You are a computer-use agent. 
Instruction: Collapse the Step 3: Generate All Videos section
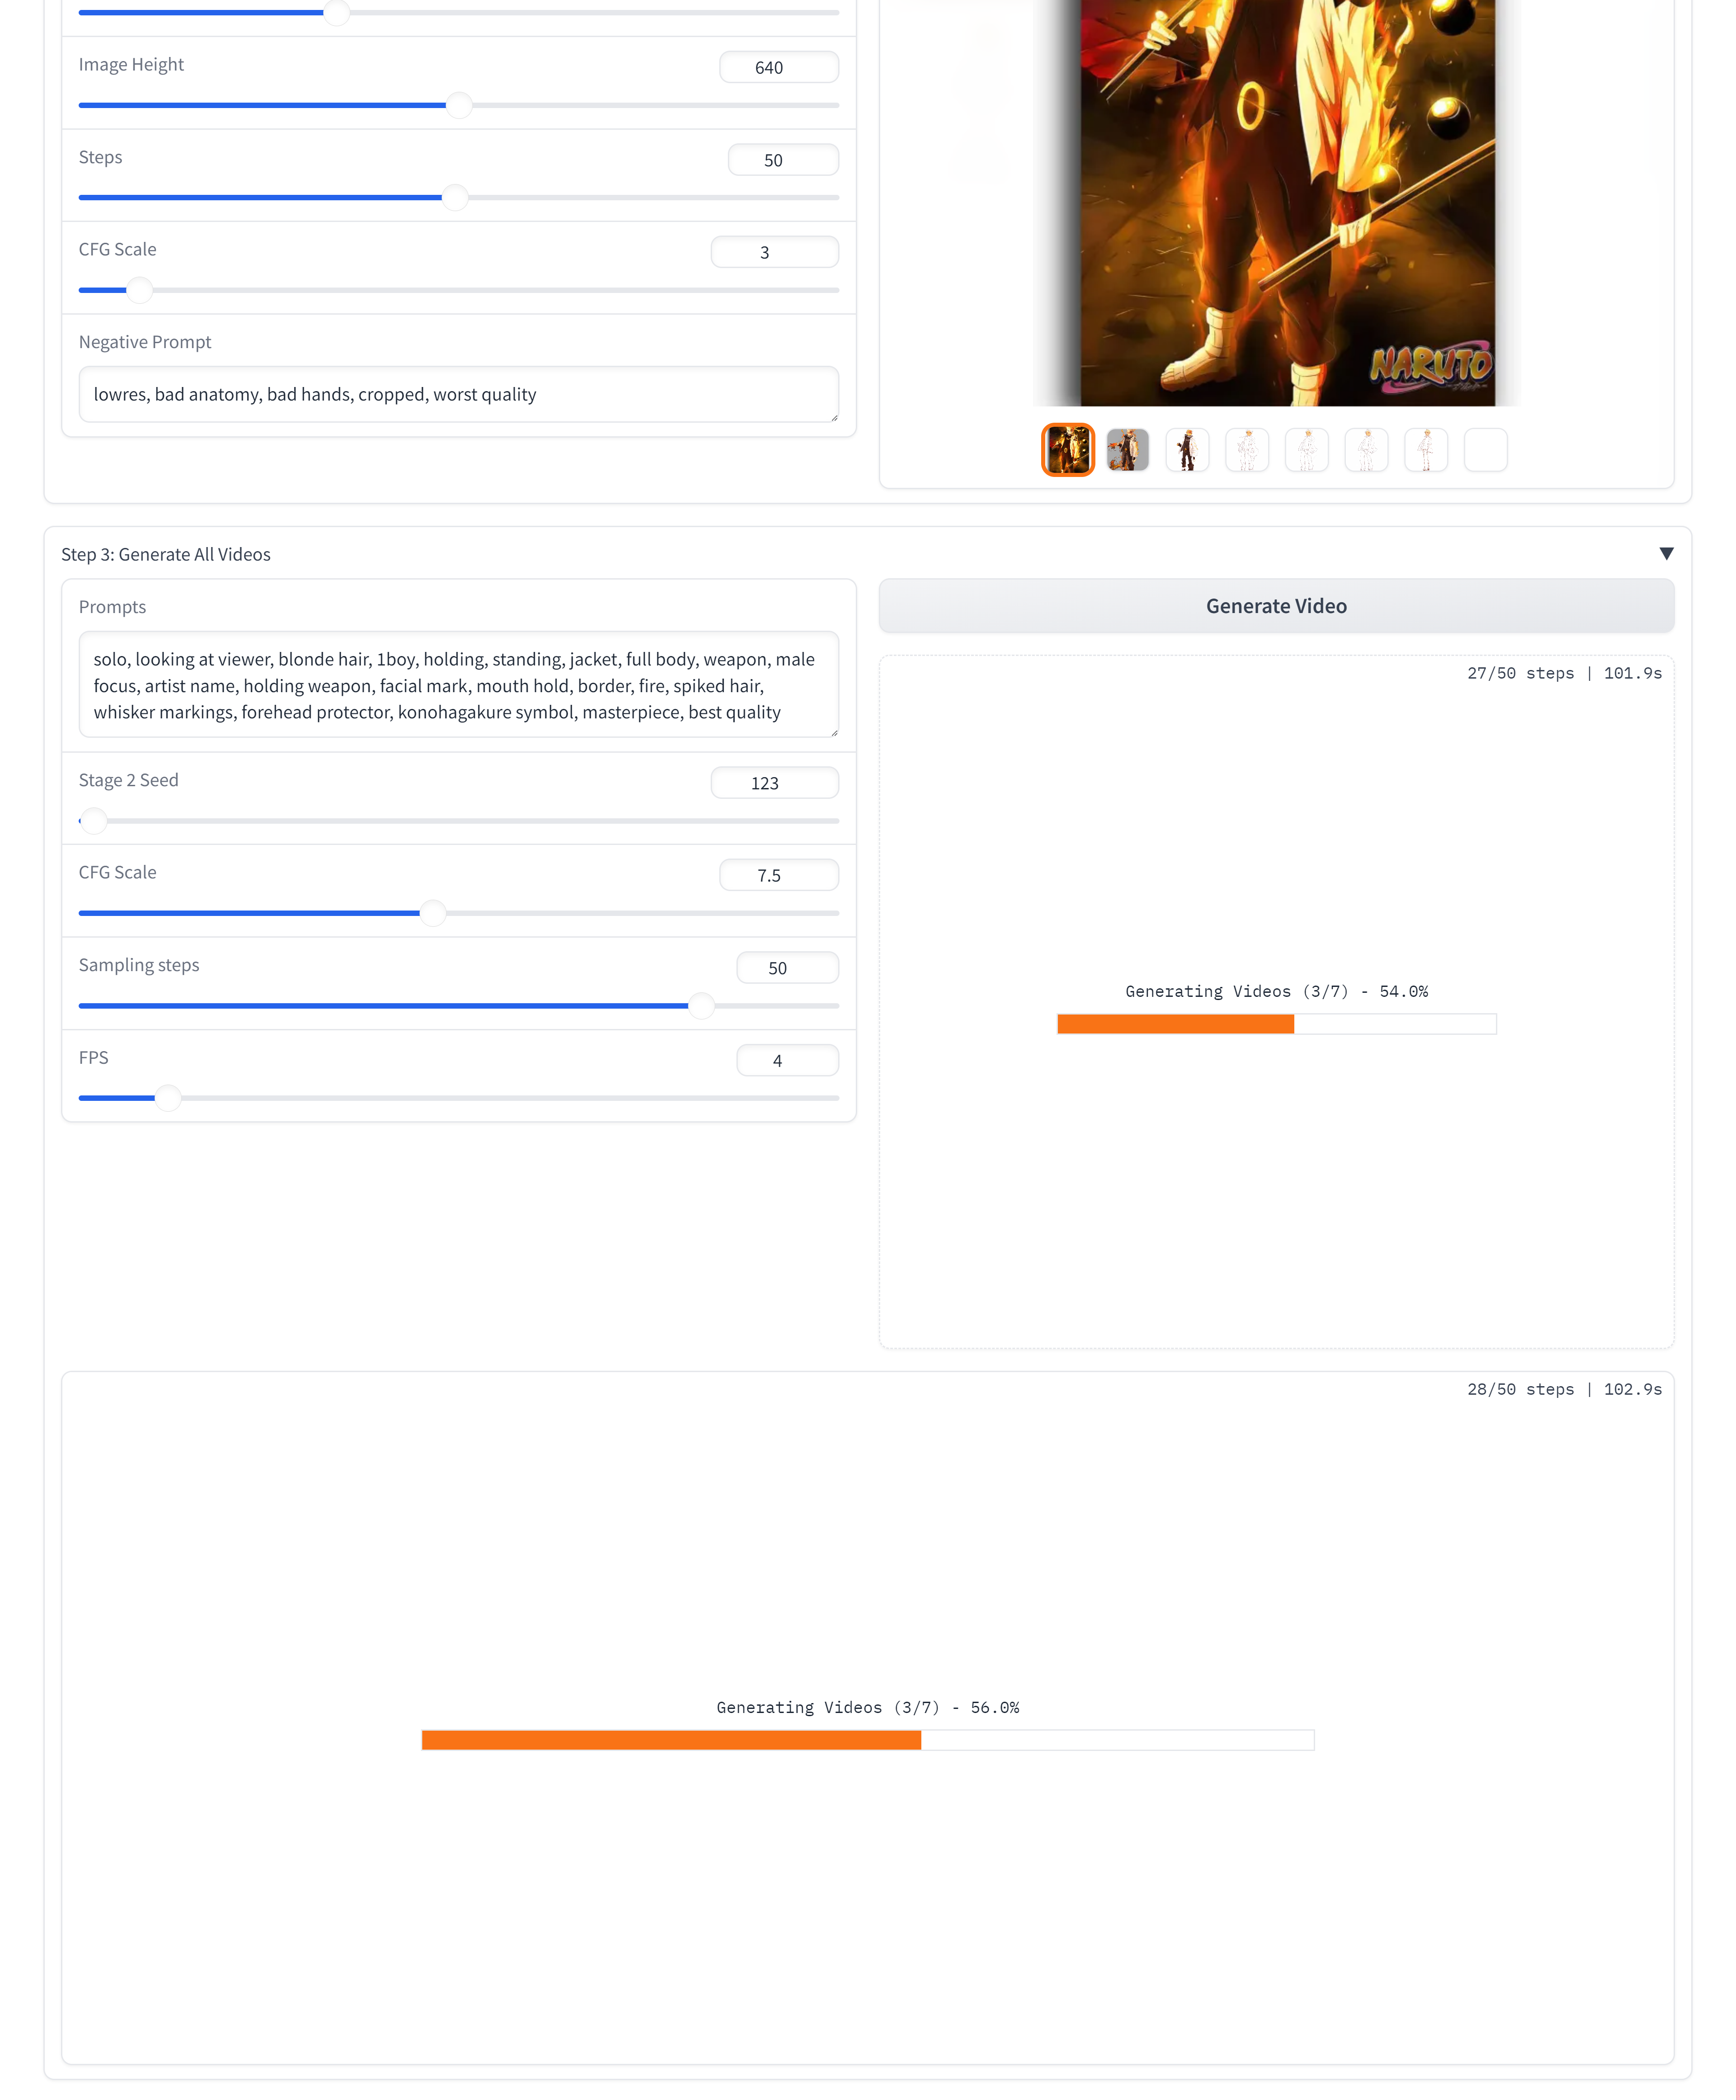pyautogui.click(x=1666, y=553)
